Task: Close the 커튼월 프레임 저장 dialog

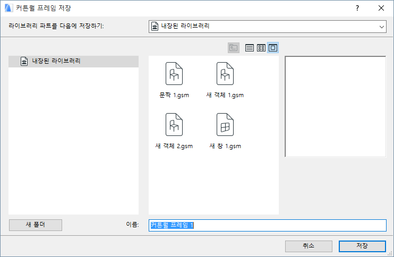Action: click(381, 8)
